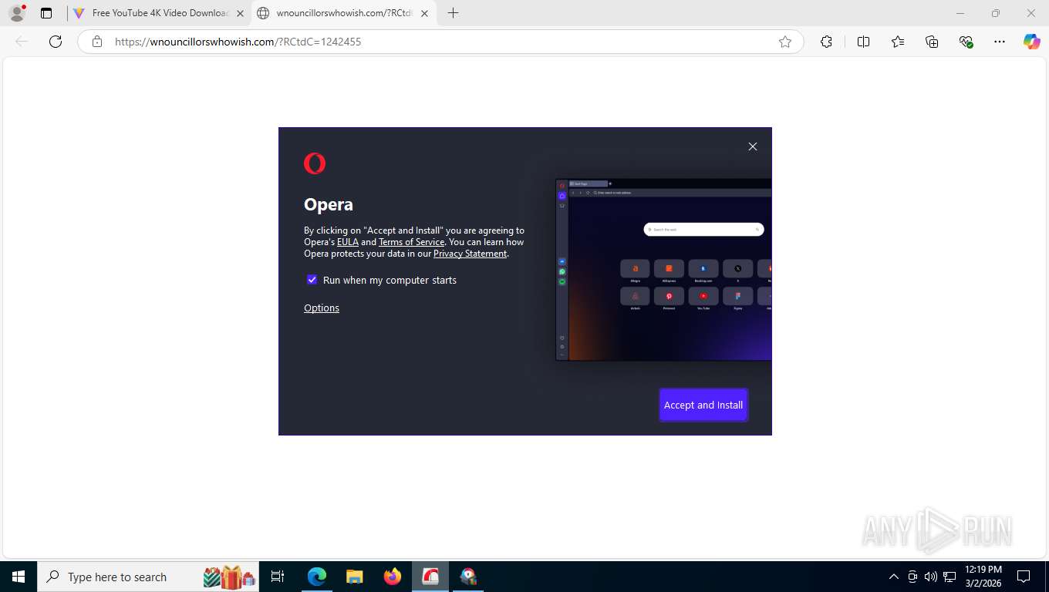Open the Extensions puzzle icon
The image size is (1049, 592).
click(826, 42)
